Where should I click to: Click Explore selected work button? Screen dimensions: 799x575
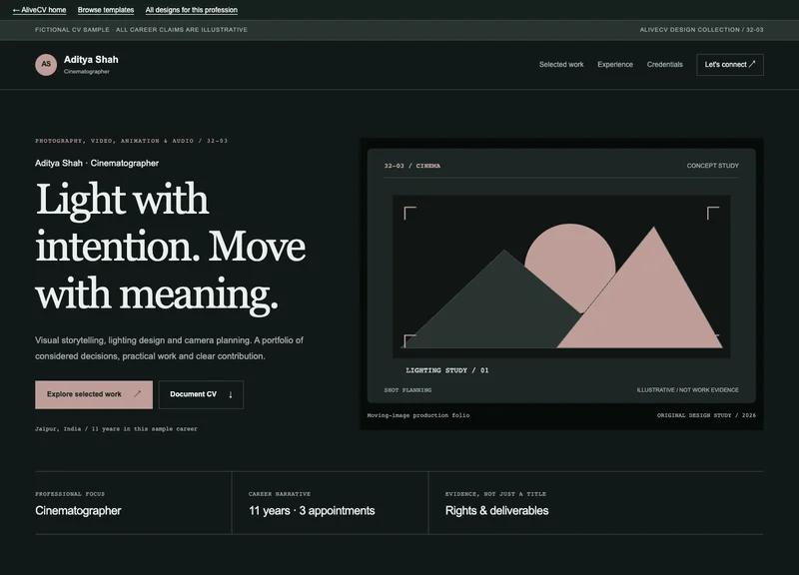point(94,394)
